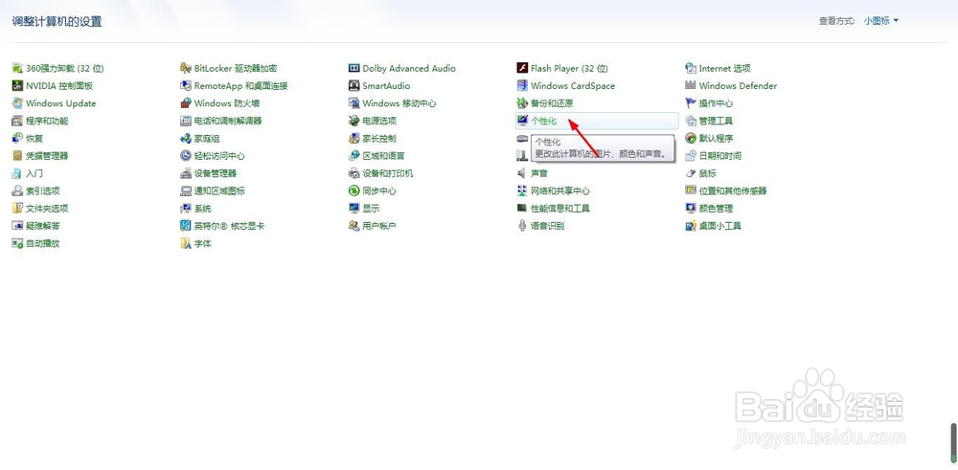The width and height of the screenshot is (958, 470).
Task: Open the 通知区域图标 link
Action: click(x=219, y=191)
